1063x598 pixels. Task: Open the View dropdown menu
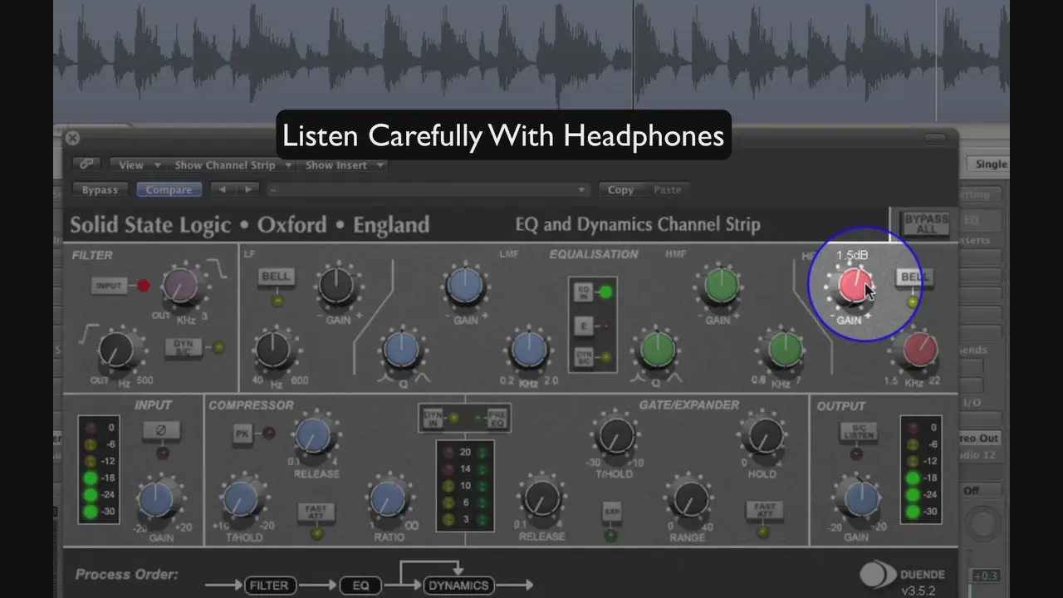[138, 165]
